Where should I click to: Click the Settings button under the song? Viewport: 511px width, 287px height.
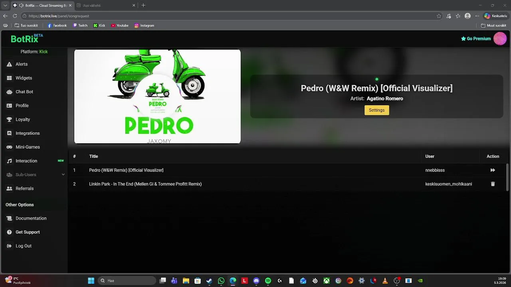[376, 110]
